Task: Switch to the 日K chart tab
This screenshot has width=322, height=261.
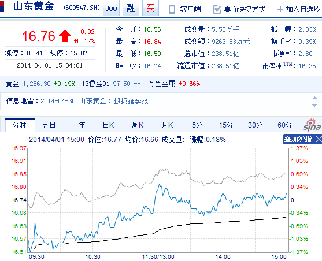Action: pos(108,125)
